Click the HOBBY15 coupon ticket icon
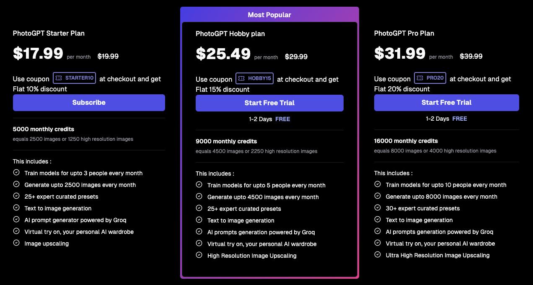This screenshot has width=533, height=285. [242, 78]
